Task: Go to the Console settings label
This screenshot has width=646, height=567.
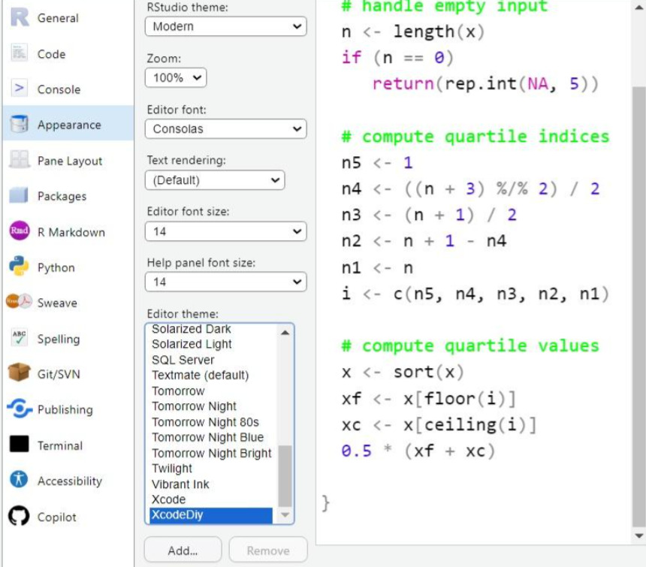Action: pyautogui.click(x=59, y=89)
